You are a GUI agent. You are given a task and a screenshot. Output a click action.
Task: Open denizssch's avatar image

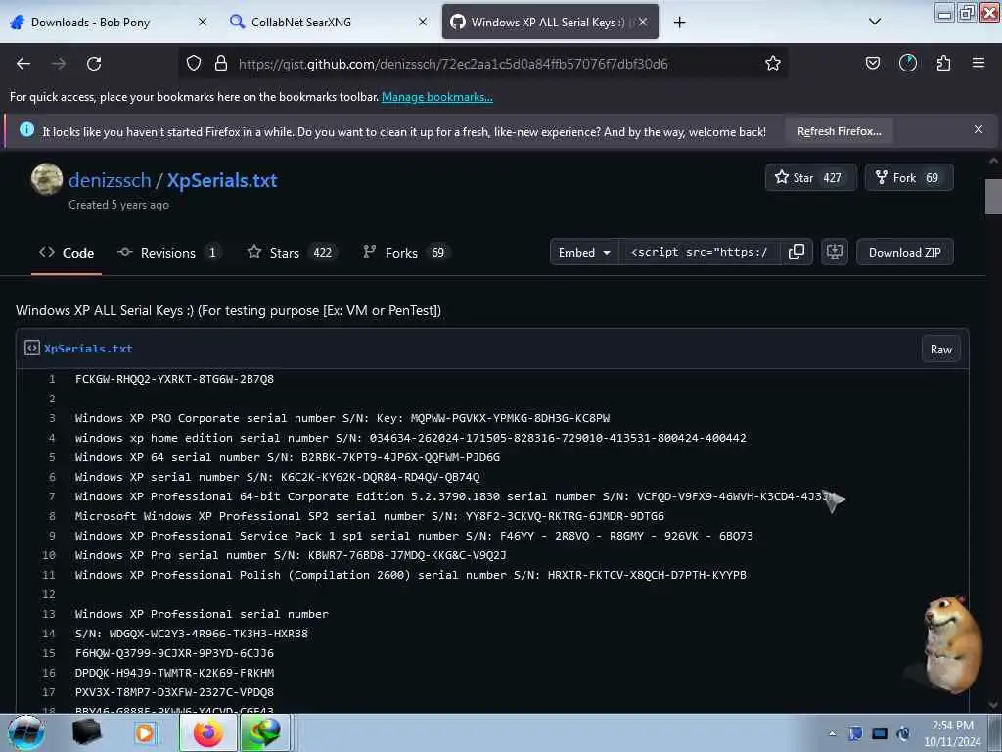tap(47, 179)
